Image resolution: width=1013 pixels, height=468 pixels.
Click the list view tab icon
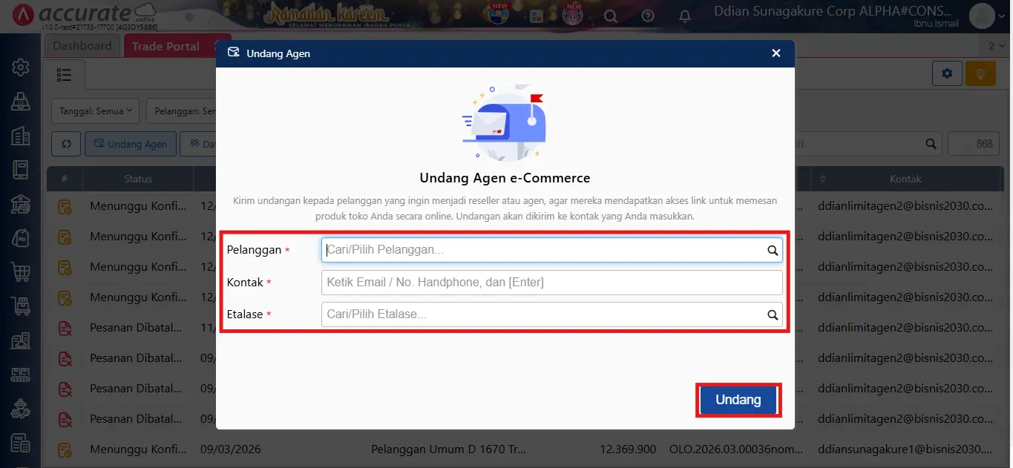coord(65,75)
